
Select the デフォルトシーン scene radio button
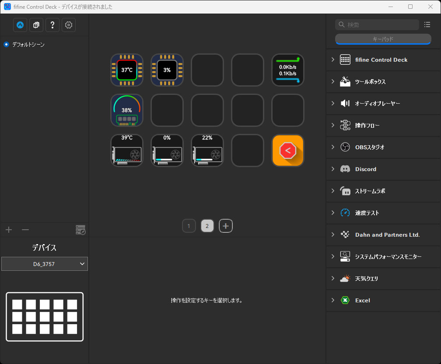pyautogui.click(x=6, y=44)
